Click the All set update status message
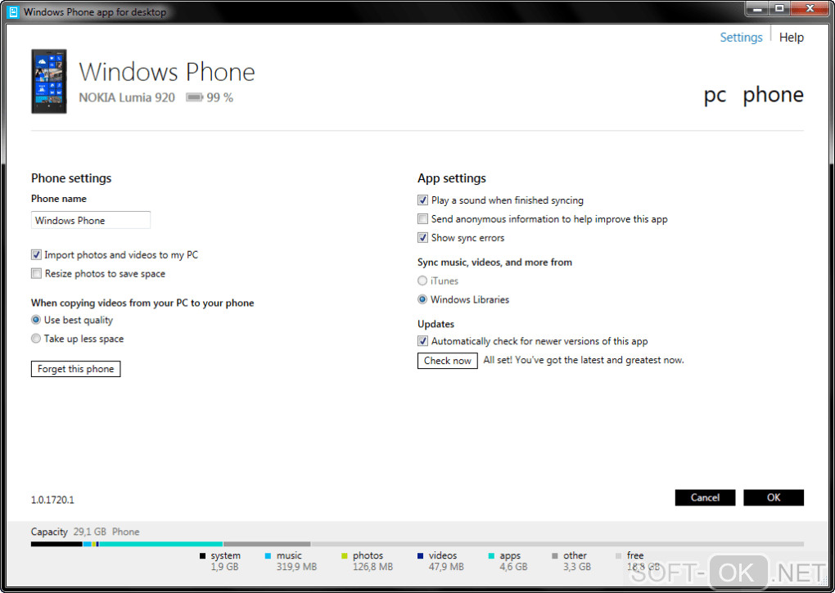 584,360
